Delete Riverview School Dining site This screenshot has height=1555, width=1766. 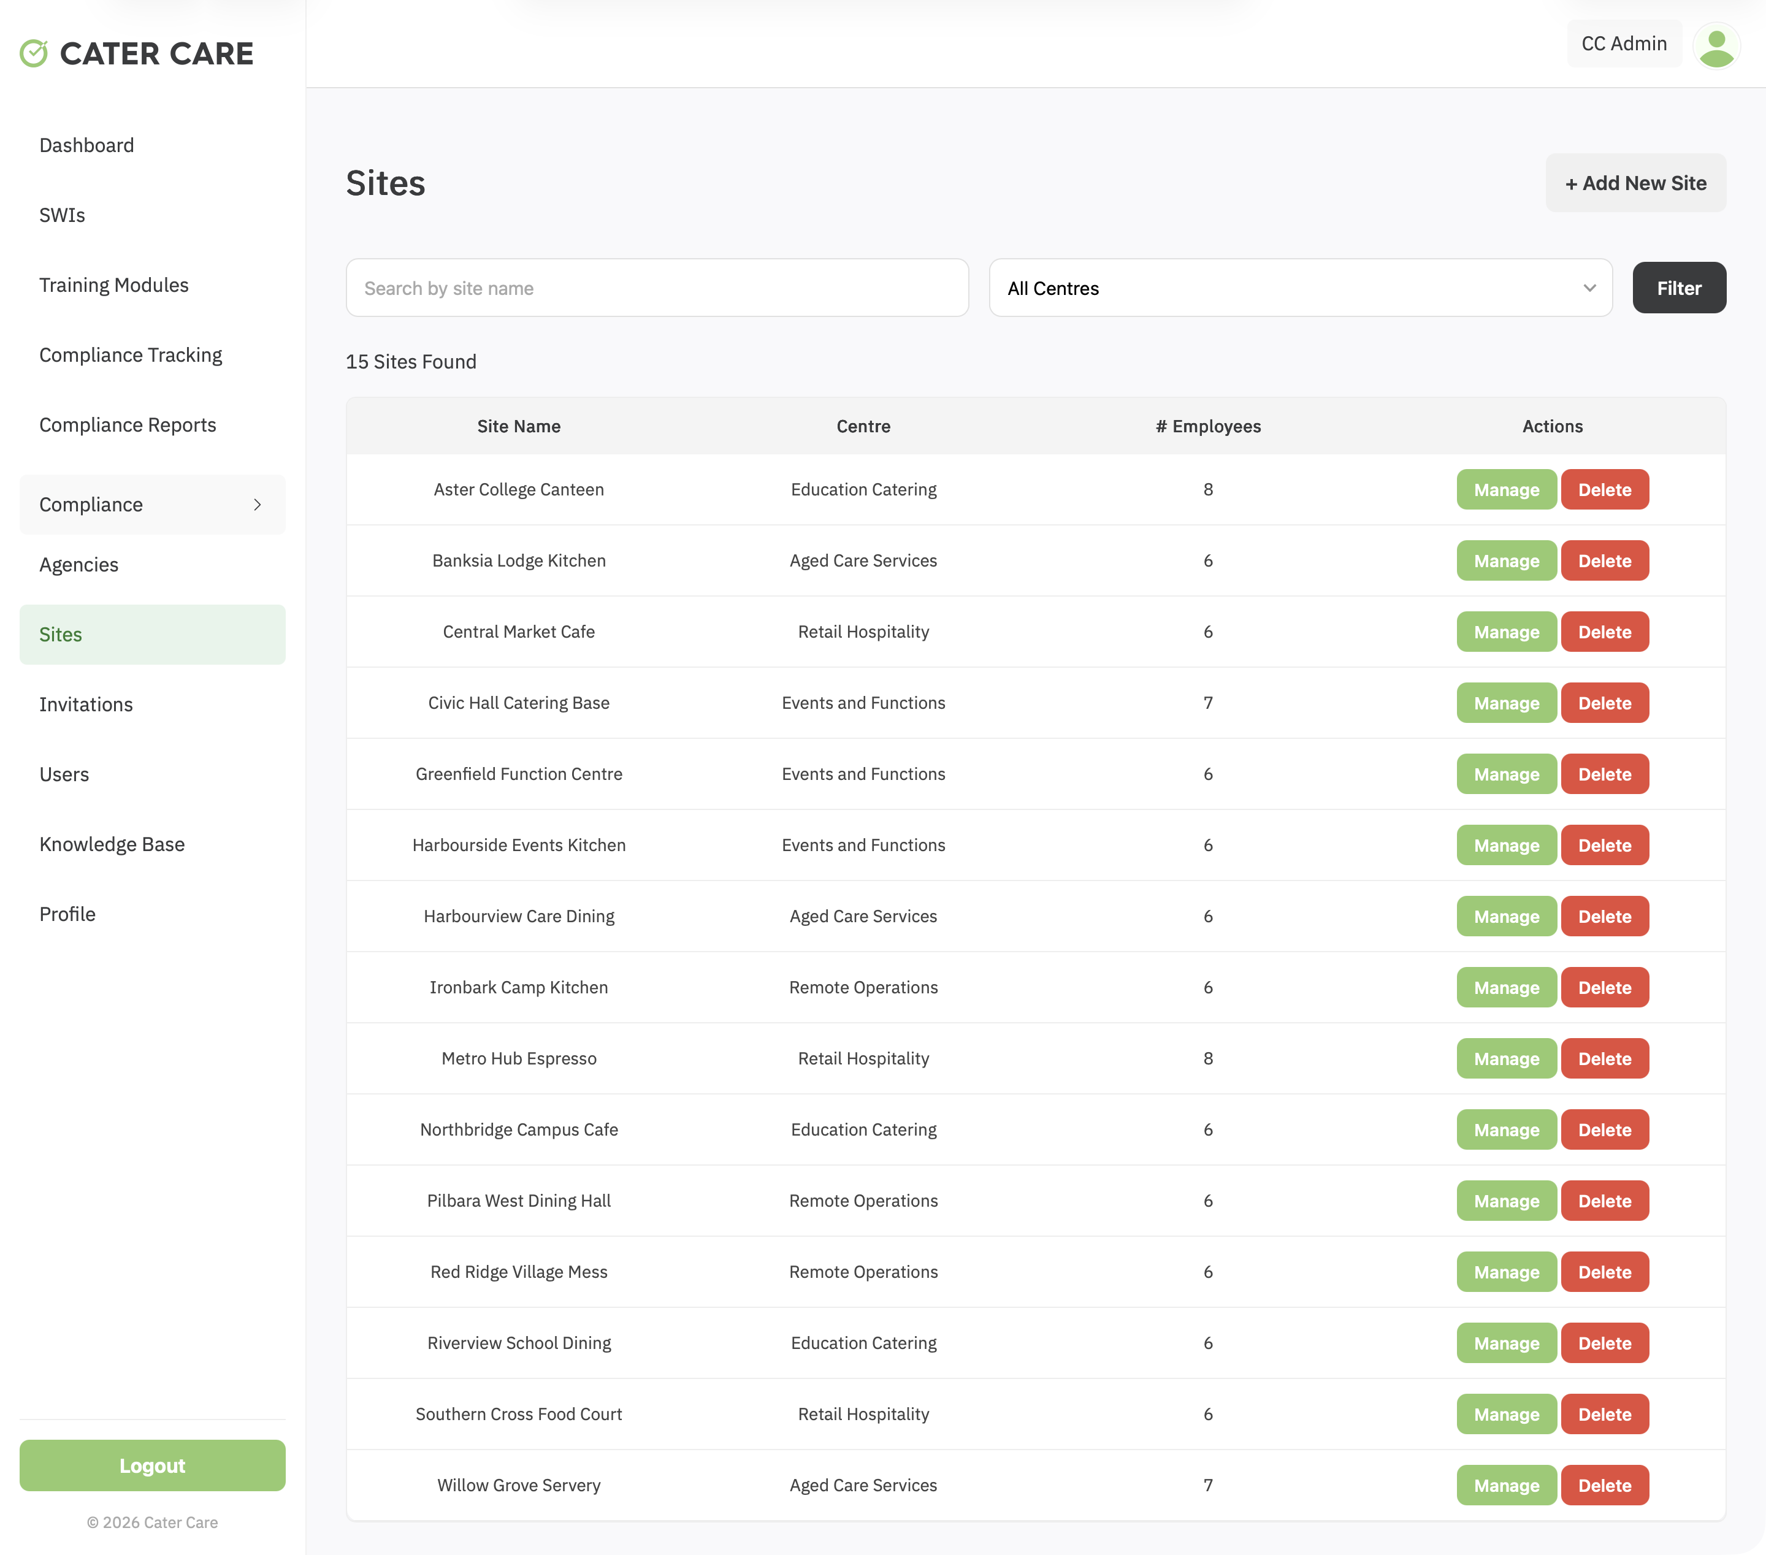(1605, 1343)
